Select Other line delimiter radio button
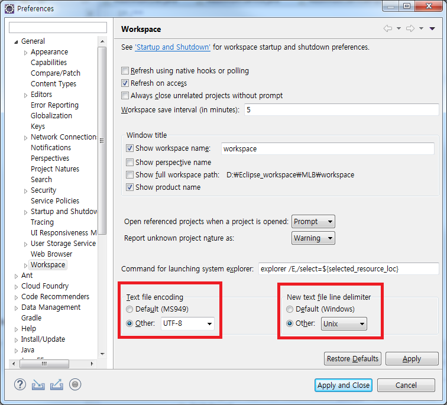The width and height of the screenshot is (447, 405). point(290,323)
